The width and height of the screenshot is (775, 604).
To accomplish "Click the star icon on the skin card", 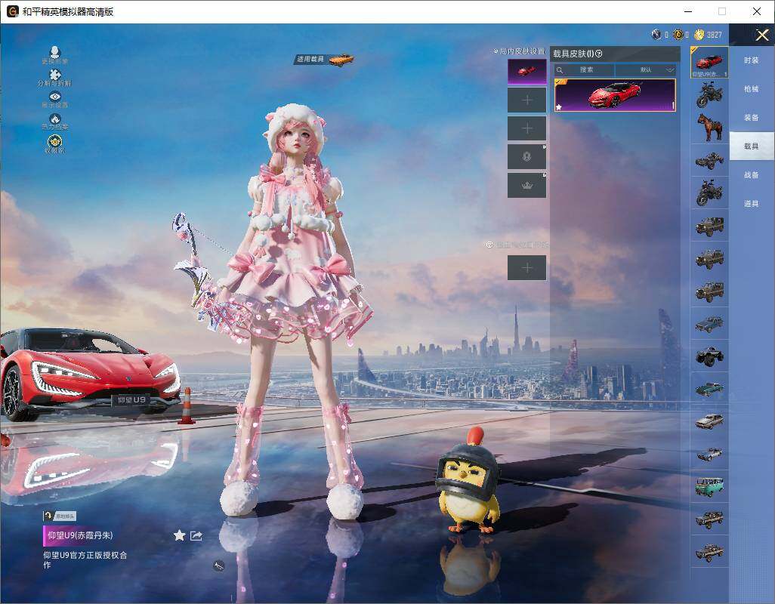I will [x=559, y=106].
